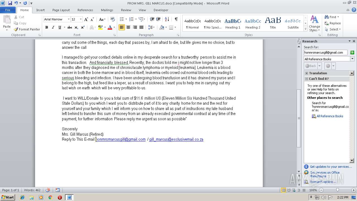
Task: Click the Redo icon
Action: click(x=25, y=3)
